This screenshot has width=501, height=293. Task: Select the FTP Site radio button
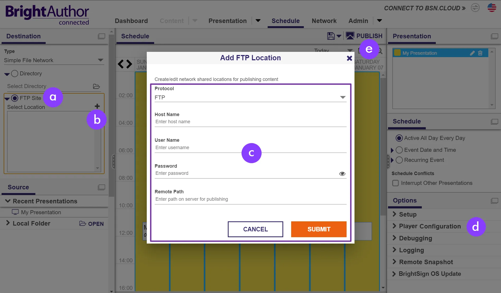[x=15, y=98]
